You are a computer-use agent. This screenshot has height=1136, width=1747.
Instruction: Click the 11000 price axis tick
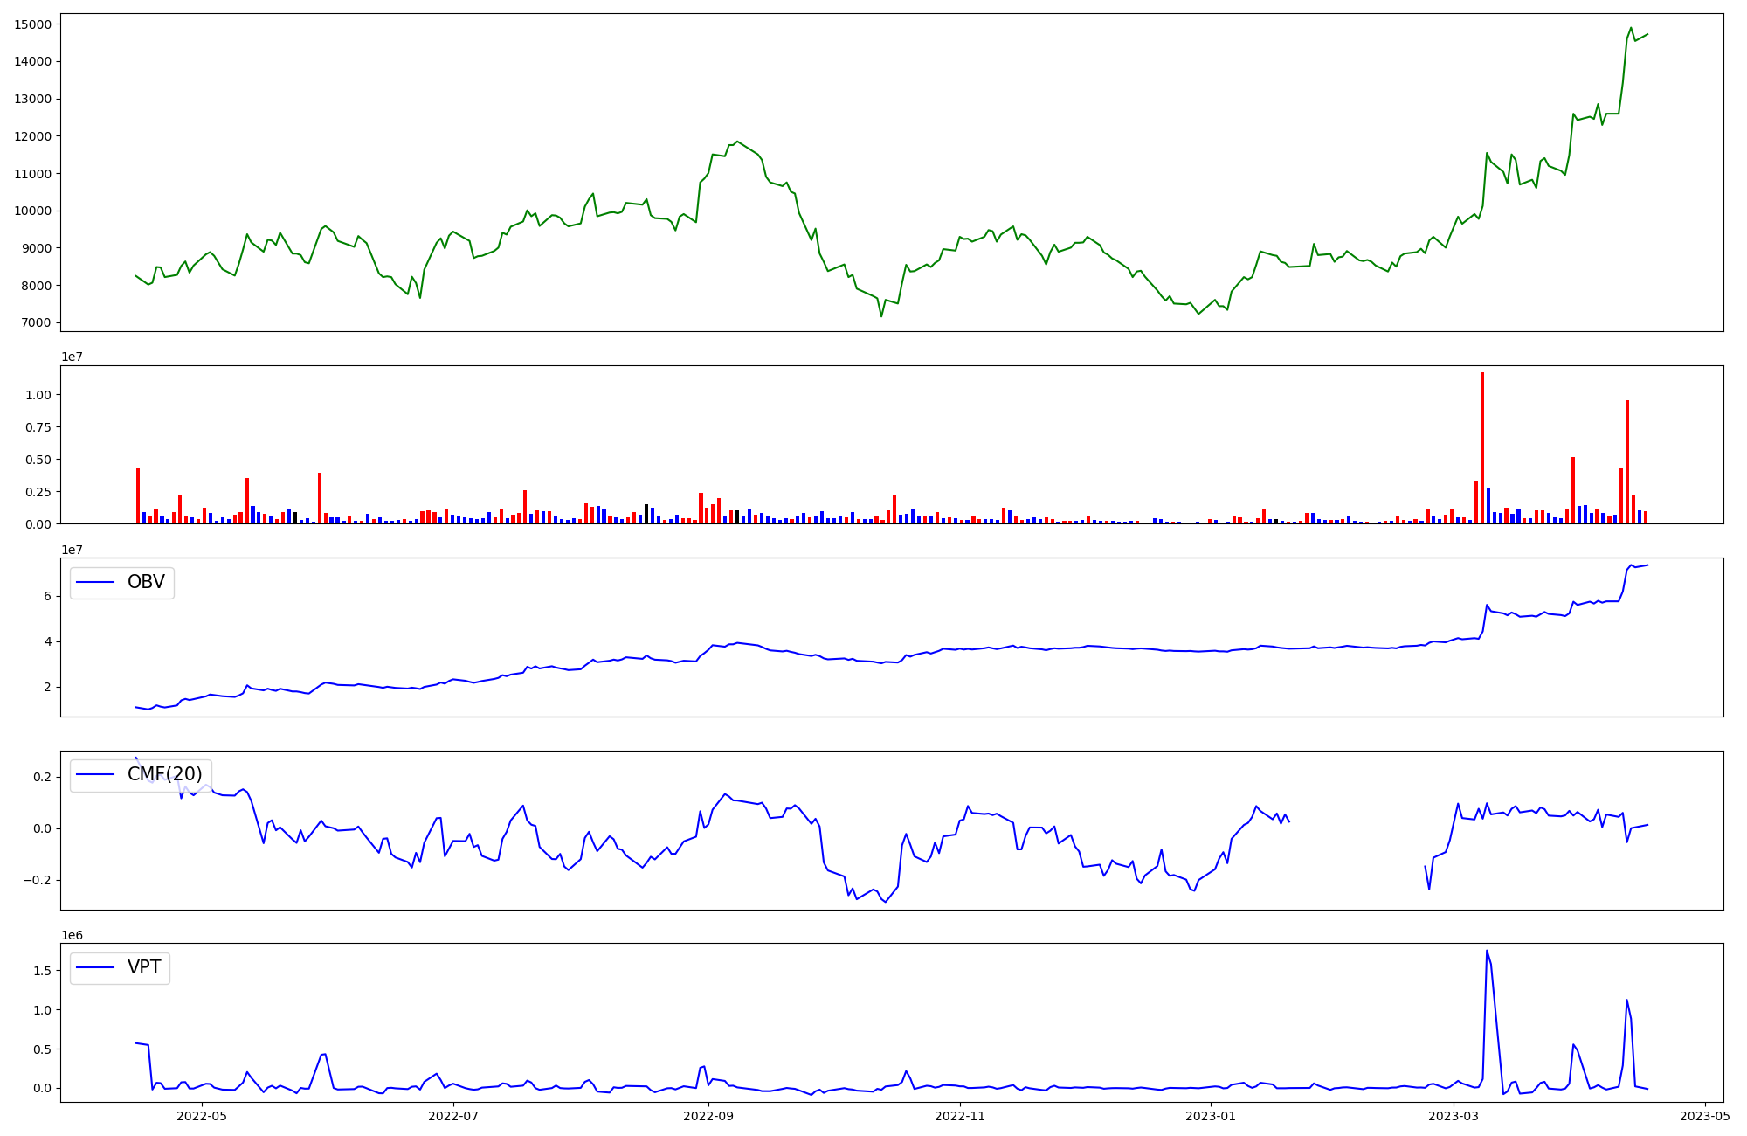tap(32, 174)
